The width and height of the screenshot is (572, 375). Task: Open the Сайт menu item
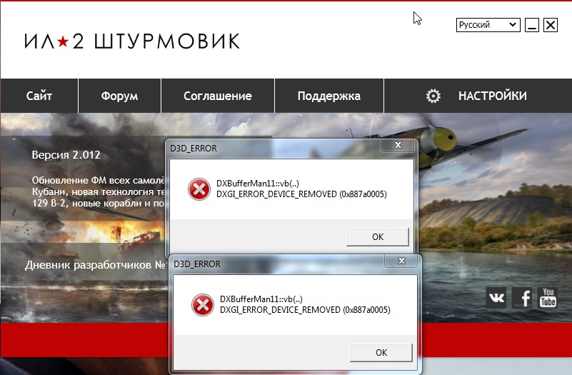[39, 96]
